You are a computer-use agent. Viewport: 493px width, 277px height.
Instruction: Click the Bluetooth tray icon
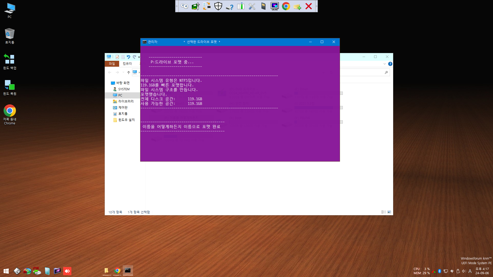[440, 271]
